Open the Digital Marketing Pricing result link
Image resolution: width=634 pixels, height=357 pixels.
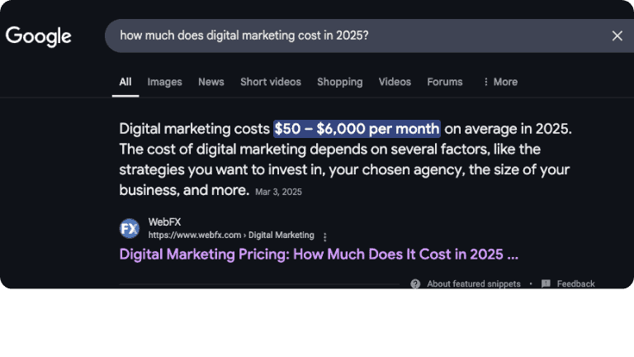pyautogui.click(x=319, y=254)
